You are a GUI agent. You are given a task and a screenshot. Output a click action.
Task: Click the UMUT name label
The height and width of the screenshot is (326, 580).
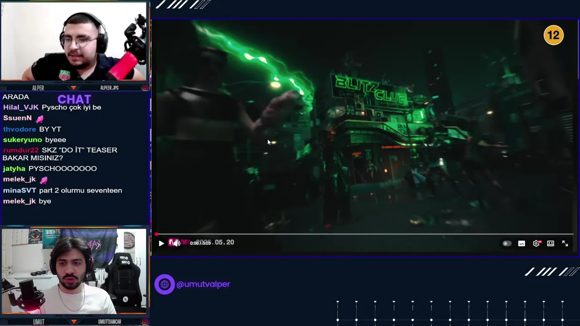pos(39,322)
